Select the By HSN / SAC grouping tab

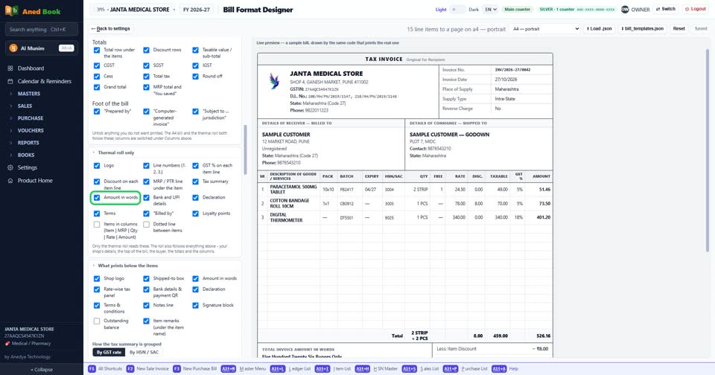click(x=144, y=353)
